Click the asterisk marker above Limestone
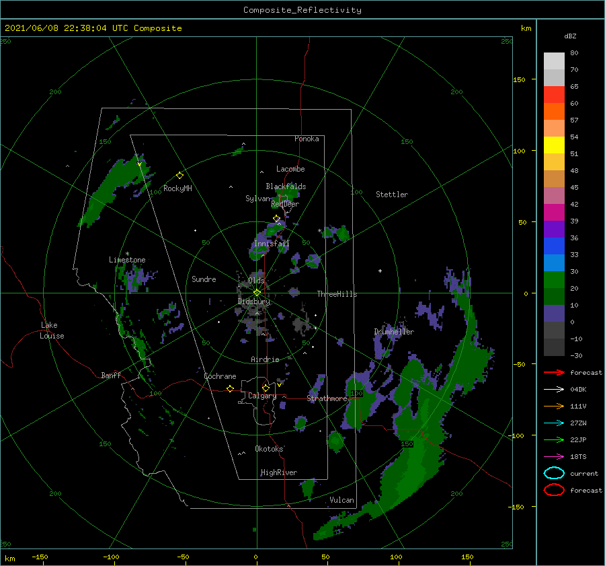 click(x=127, y=254)
